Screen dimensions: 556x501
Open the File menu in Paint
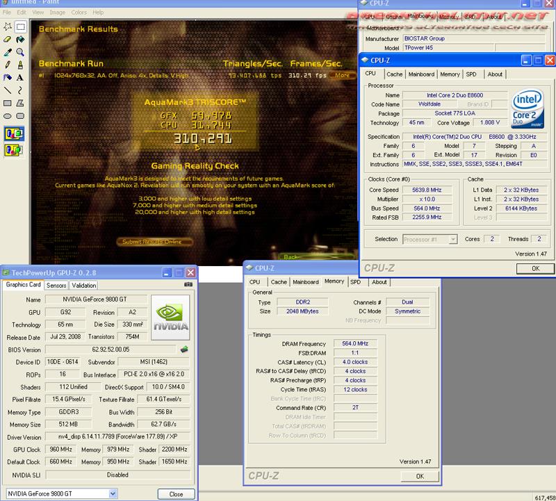[7, 13]
